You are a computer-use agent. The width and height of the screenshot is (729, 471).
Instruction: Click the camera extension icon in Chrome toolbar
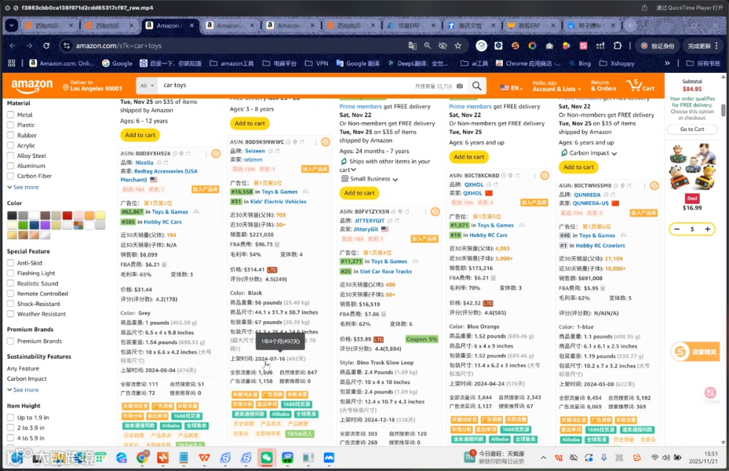click(x=549, y=46)
